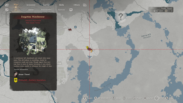Click the Move control prompt
Viewport: 183px width, 103px height.
159,98
